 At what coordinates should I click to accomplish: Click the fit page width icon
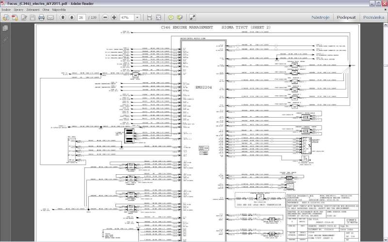150,17
